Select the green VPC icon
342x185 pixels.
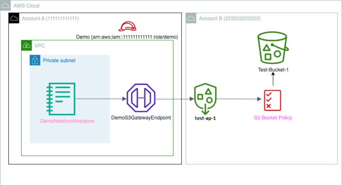pyautogui.click(x=27, y=46)
